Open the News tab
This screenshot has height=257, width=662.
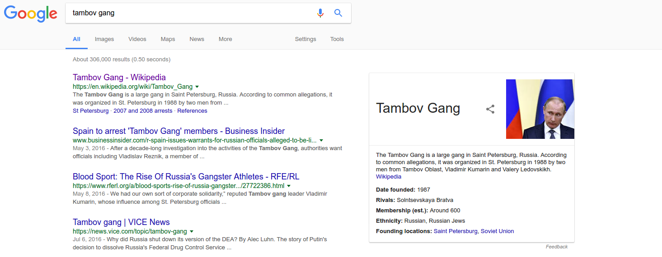[x=197, y=39]
